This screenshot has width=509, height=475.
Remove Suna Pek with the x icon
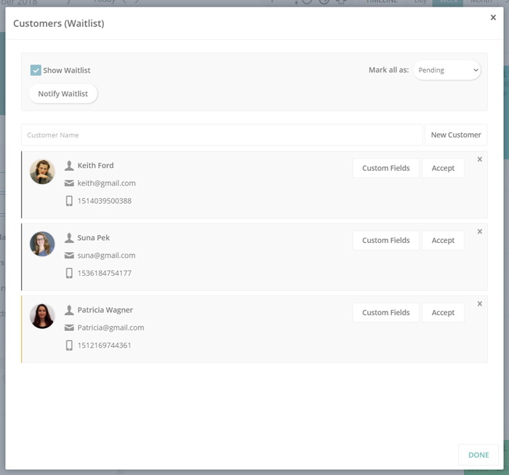479,231
